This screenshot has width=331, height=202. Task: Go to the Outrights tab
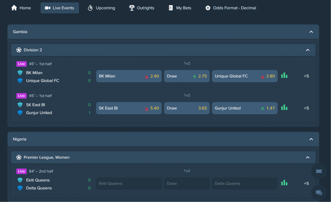pyautogui.click(x=142, y=8)
